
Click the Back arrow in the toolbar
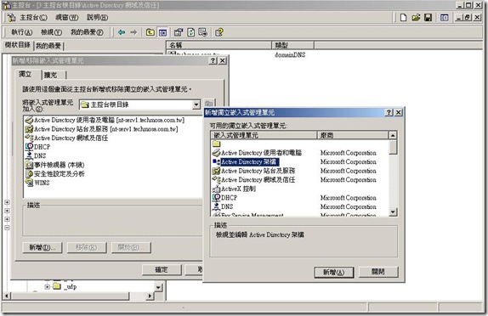pos(122,32)
